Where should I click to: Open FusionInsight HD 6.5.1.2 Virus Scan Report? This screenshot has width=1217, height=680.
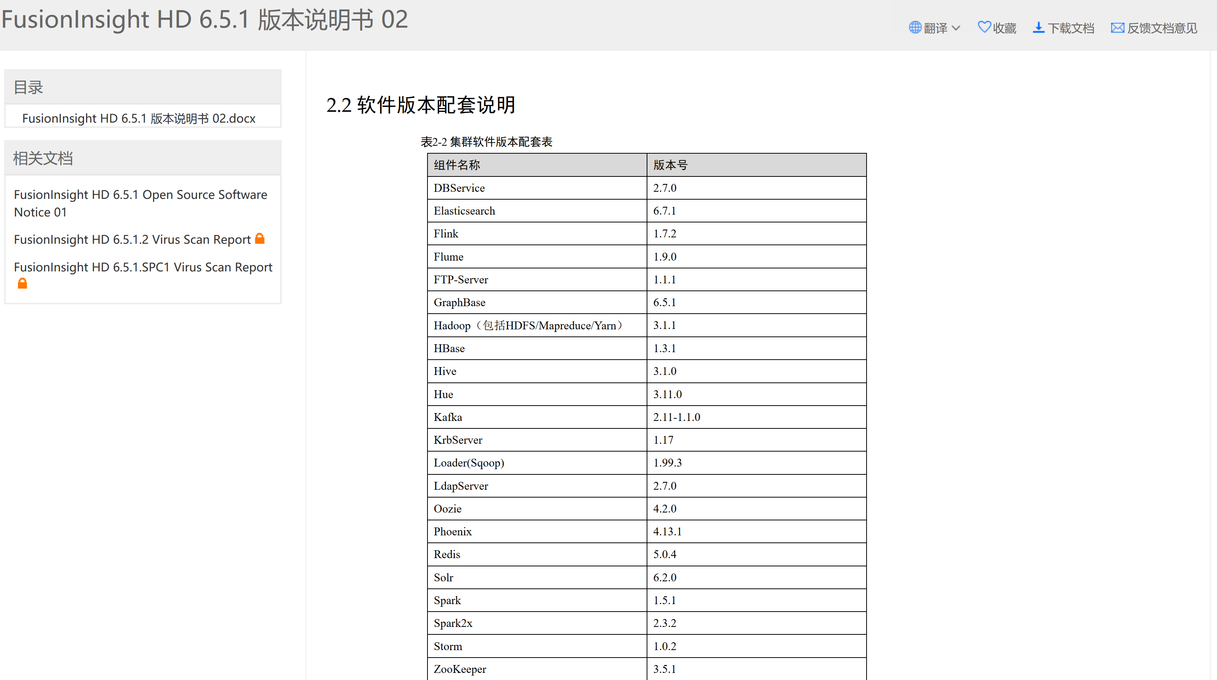pos(132,239)
